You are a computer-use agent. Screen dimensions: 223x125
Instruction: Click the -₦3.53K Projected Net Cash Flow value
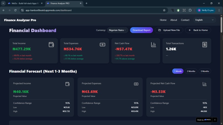[158, 92]
